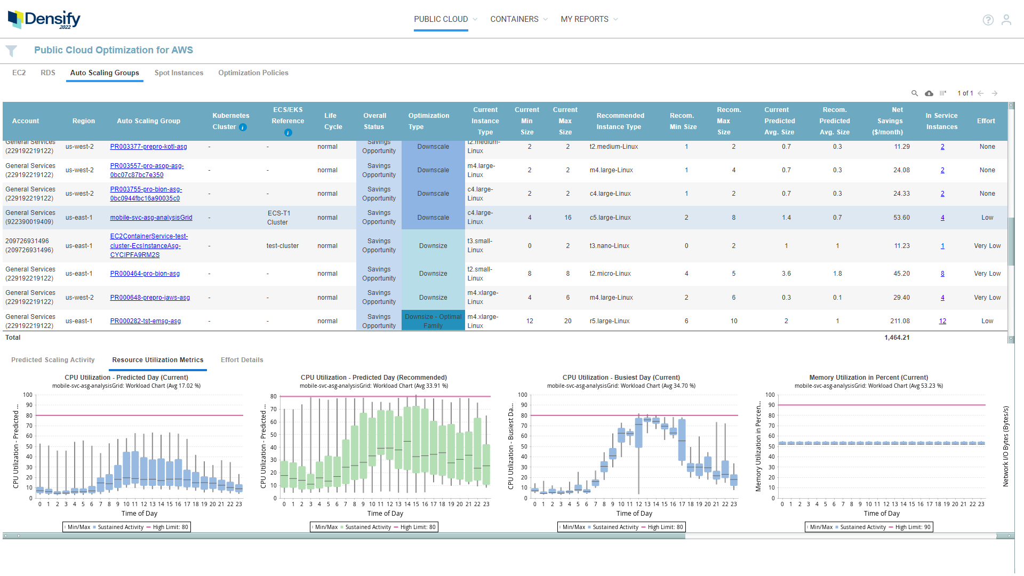Select the Auto Scaling Groups tab
Viewport: 1024px width, 576px height.
pyautogui.click(x=105, y=73)
